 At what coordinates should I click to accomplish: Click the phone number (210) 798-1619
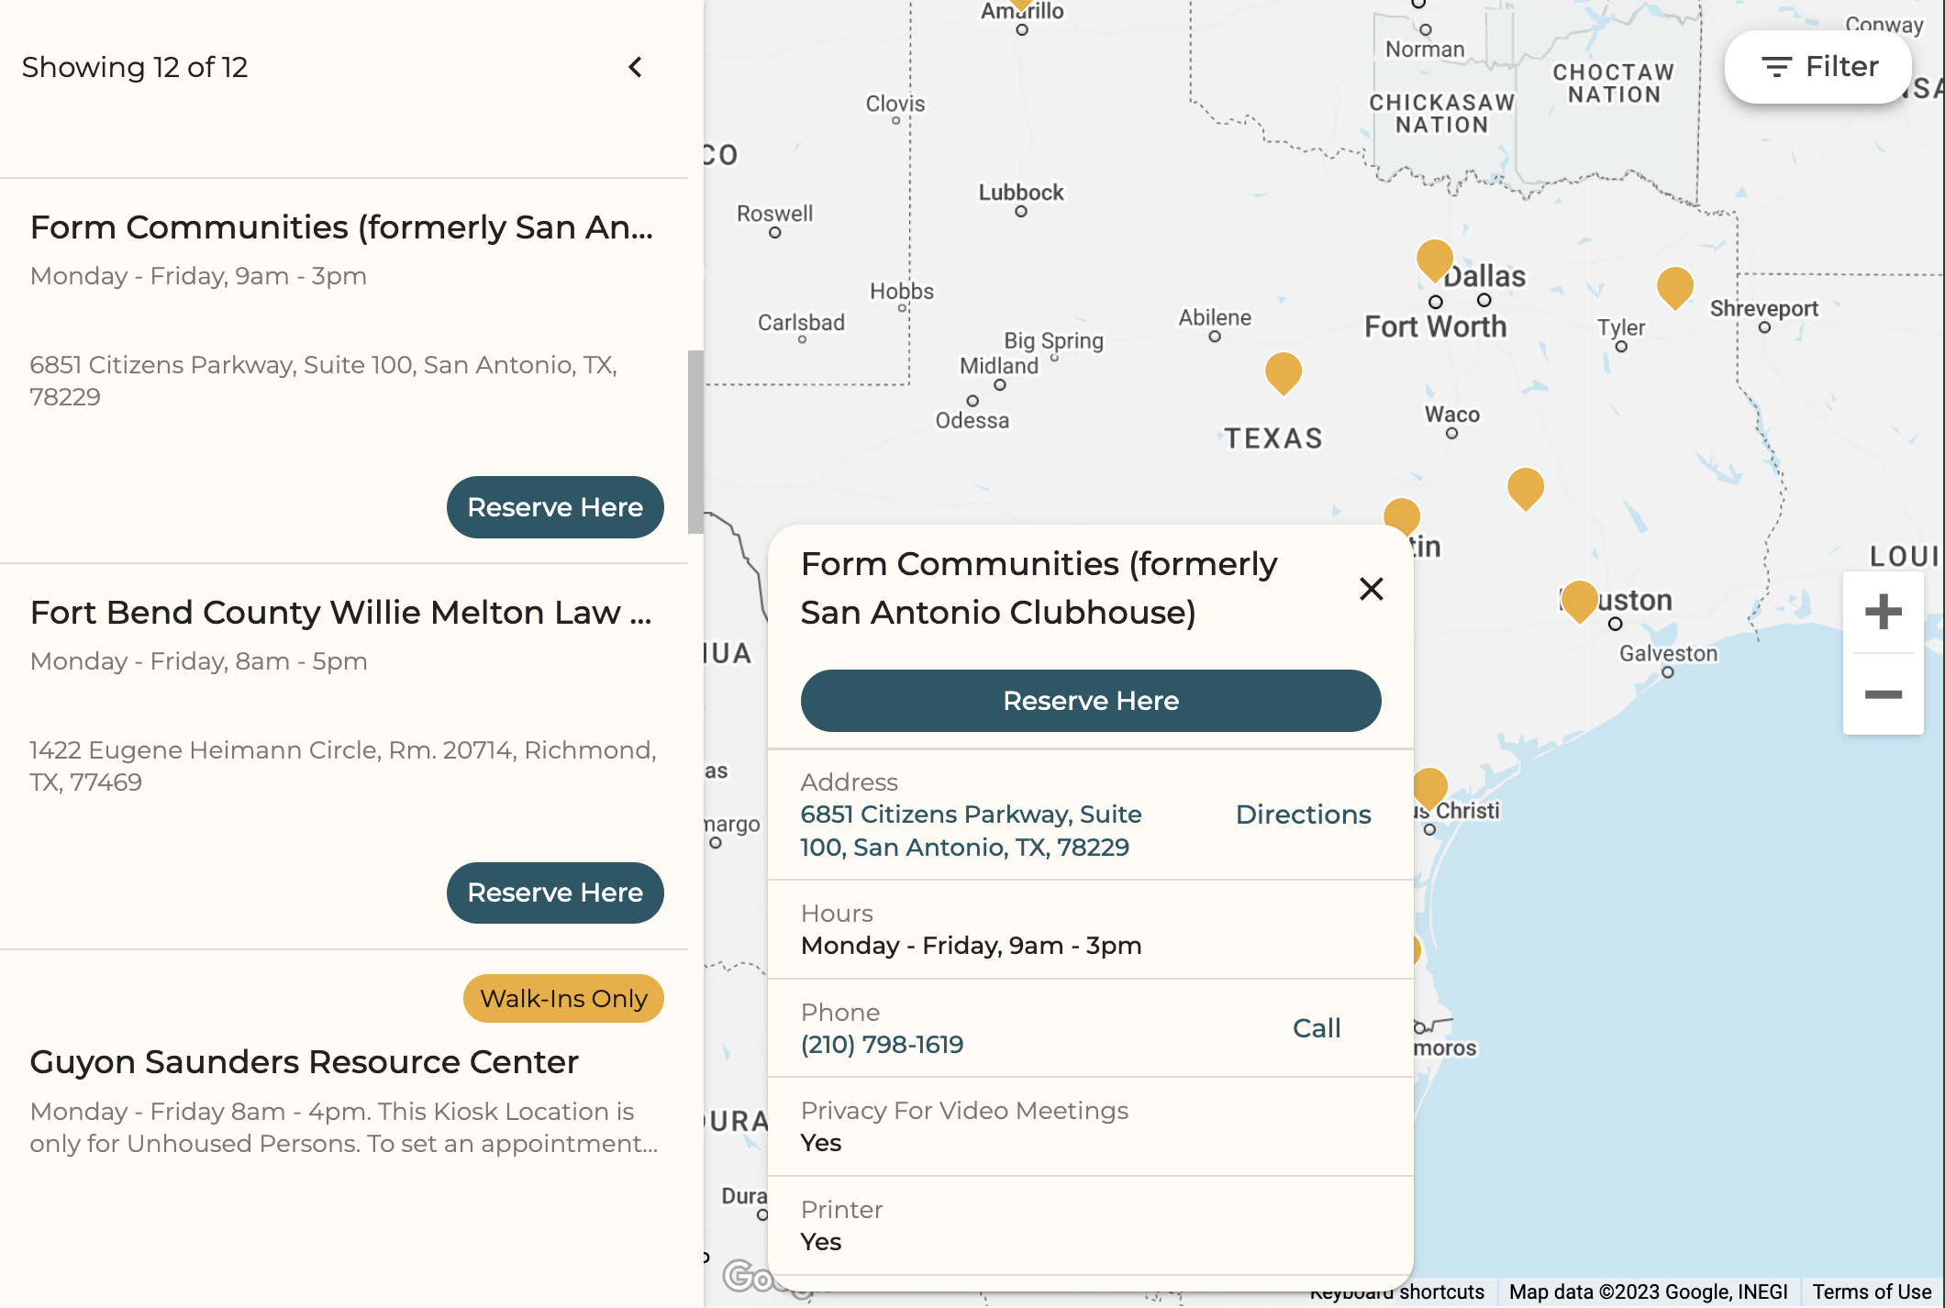click(x=882, y=1045)
